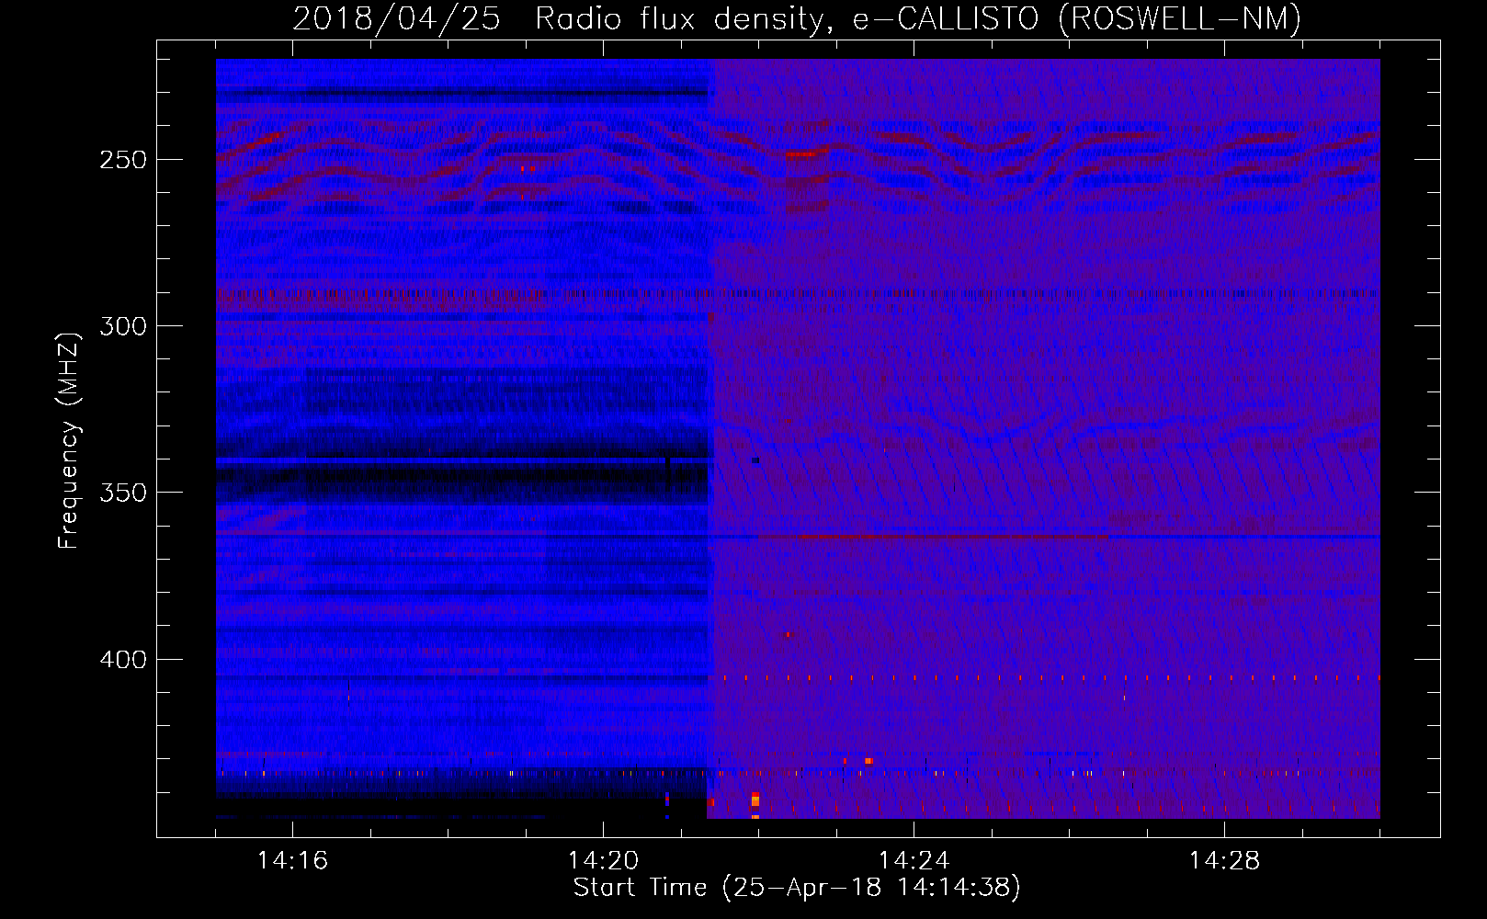Click the 'Start Time (25-Apr-18 14:14:38)' axis label
This screenshot has height=919, width=1487.
[x=797, y=888]
